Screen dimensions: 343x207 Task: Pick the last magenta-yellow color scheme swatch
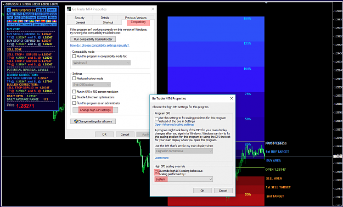(54, 21)
